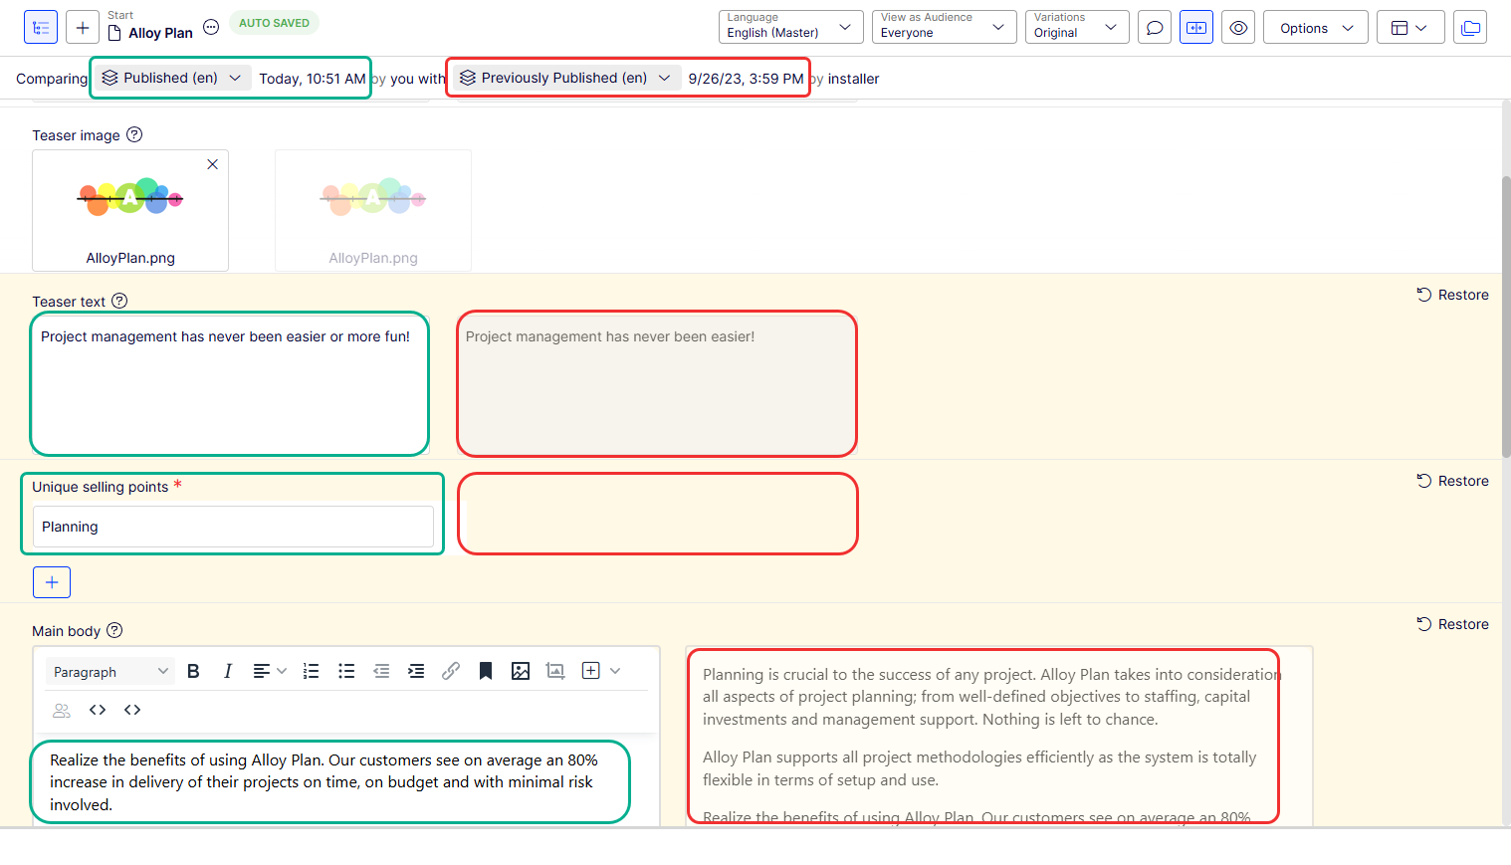
Task: Open the Variations Original dropdown
Action: [x=1077, y=27]
